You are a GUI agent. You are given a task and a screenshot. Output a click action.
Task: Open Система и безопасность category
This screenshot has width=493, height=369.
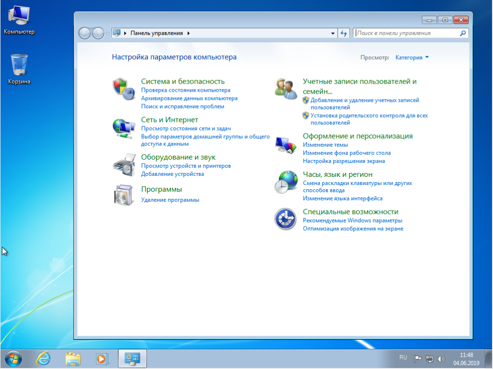point(182,82)
